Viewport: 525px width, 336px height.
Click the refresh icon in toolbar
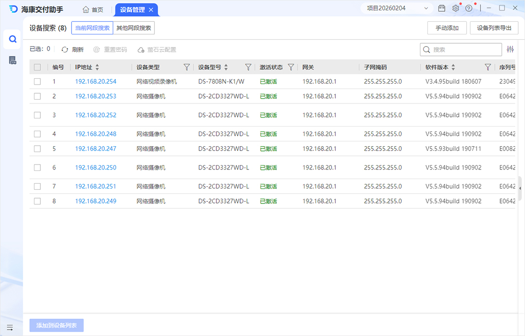point(65,50)
